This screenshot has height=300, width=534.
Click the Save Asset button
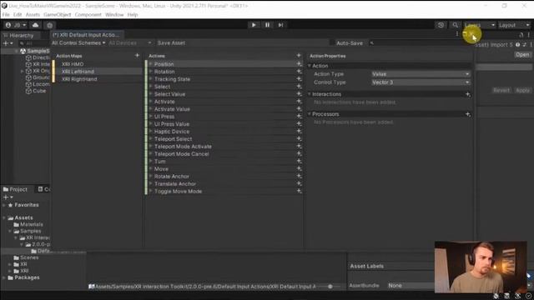pyautogui.click(x=171, y=42)
